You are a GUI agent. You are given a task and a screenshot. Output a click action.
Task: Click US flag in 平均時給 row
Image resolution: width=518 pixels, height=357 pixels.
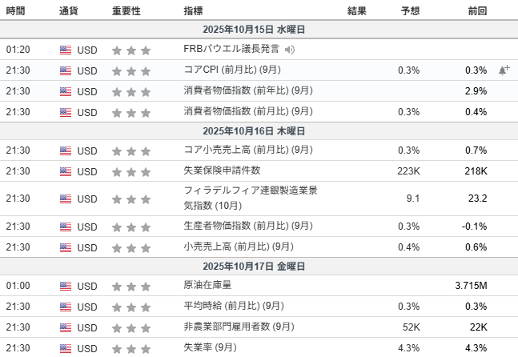point(66,307)
